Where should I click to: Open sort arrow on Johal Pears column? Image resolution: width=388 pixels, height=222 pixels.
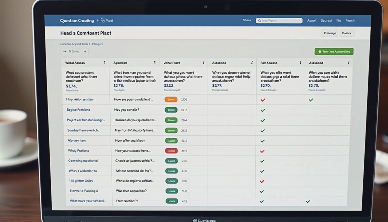204,63
